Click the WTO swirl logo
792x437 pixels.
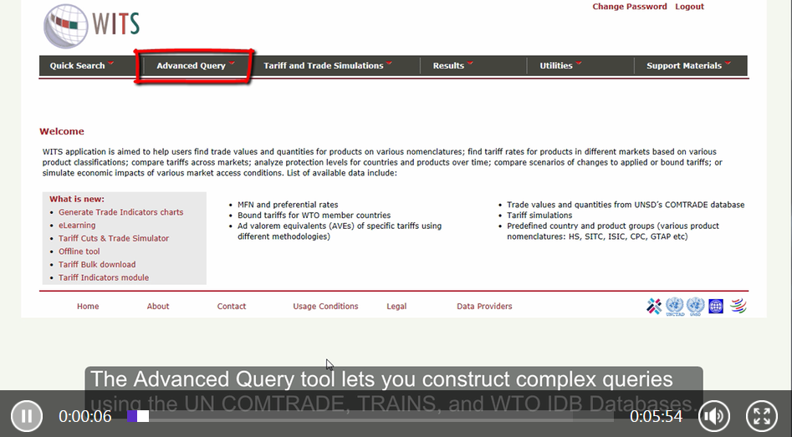(x=737, y=307)
